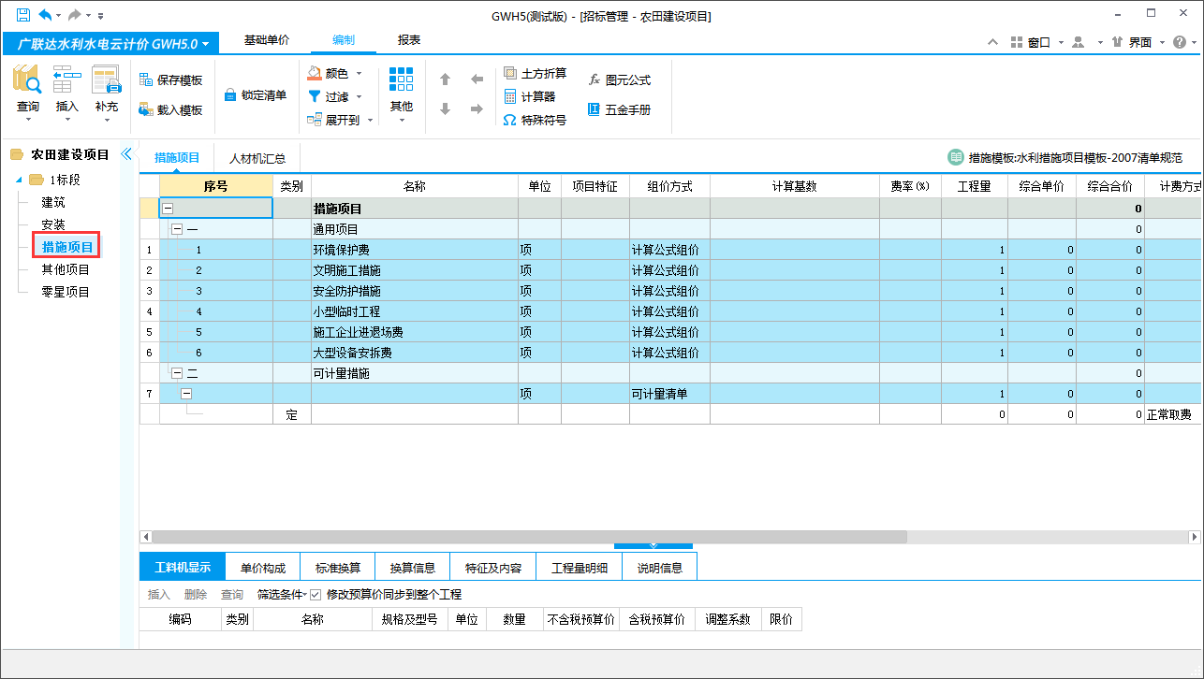Click the 可计量清单 cell
The height and width of the screenshot is (679, 1204).
tap(669, 394)
